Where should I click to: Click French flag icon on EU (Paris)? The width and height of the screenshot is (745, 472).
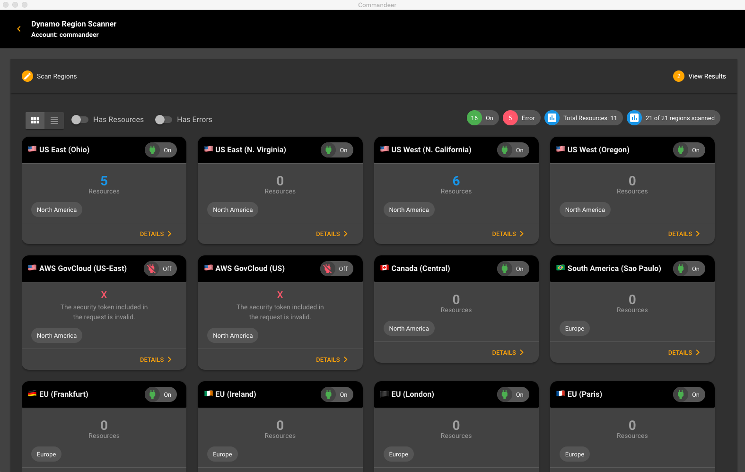point(561,393)
